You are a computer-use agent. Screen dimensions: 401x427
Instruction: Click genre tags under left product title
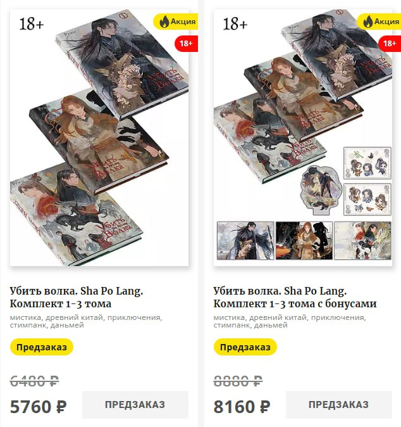click(86, 321)
